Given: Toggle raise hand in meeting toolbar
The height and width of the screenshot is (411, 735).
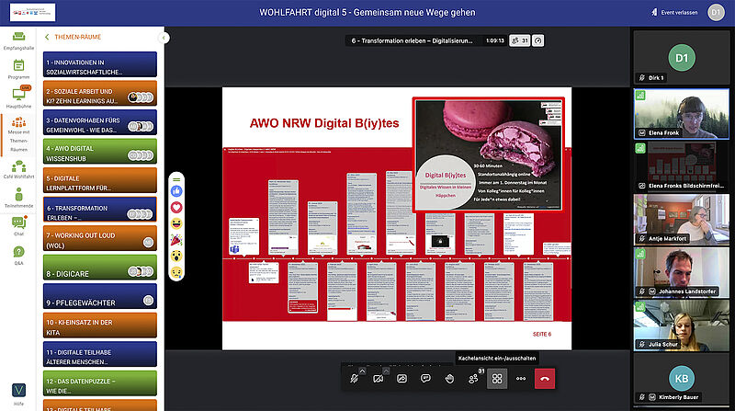Looking at the screenshot, I should coord(449,378).
